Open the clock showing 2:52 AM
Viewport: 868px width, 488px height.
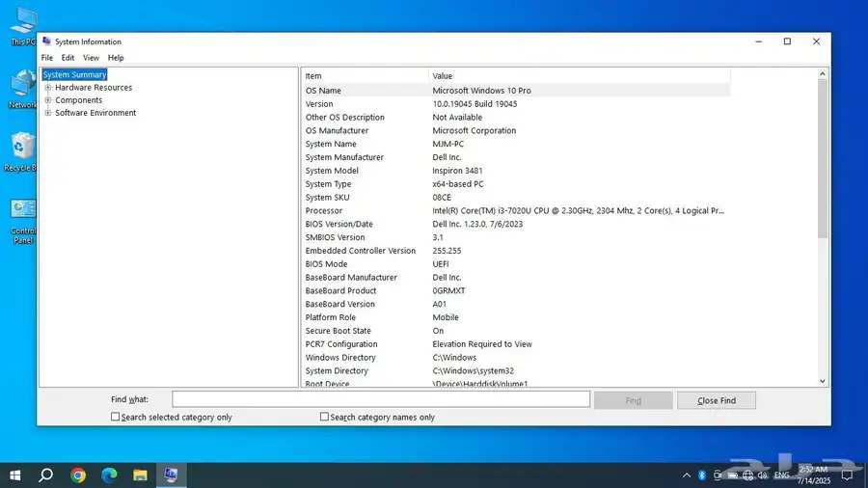[x=814, y=475]
